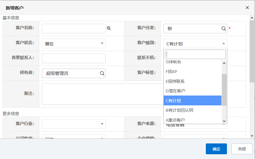The width and height of the screenshot is (255, 159).
Task: Expand the 客户行业 dropdown
Action: coord(74,124)
